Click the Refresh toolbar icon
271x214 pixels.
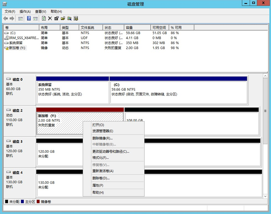coord(44,18)
